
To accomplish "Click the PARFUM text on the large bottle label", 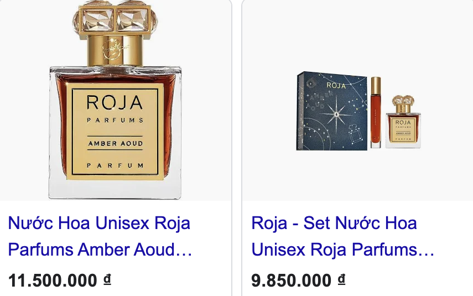I will [x=115, y=165].
